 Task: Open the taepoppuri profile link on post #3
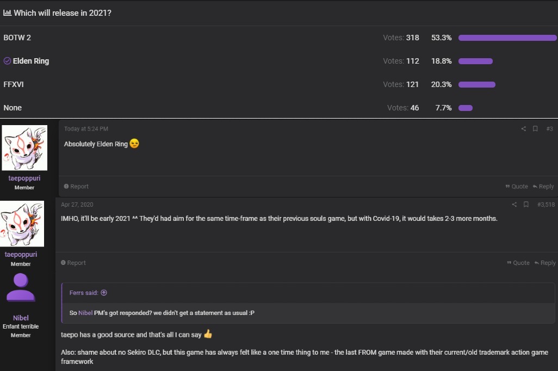point(24,178)
